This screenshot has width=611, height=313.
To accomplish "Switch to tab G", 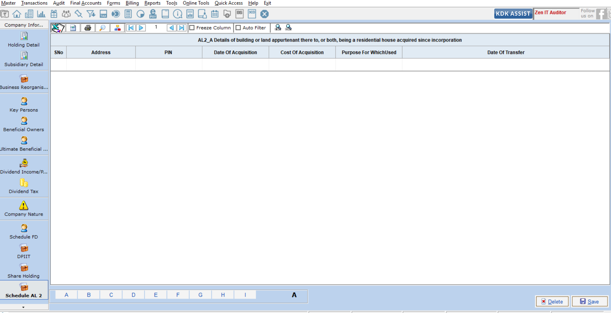I will [x=200, y=295].
